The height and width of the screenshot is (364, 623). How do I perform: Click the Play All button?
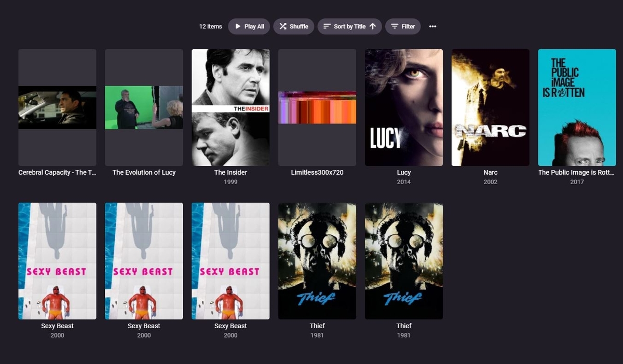tap(249, 26)
